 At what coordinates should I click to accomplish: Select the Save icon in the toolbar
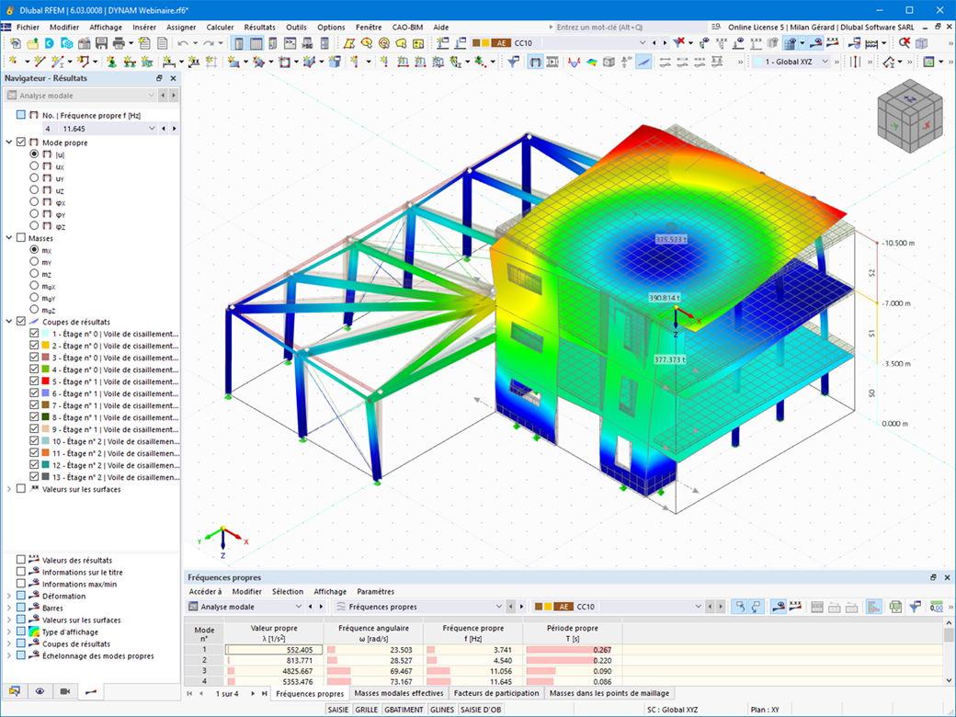(101, 42)
